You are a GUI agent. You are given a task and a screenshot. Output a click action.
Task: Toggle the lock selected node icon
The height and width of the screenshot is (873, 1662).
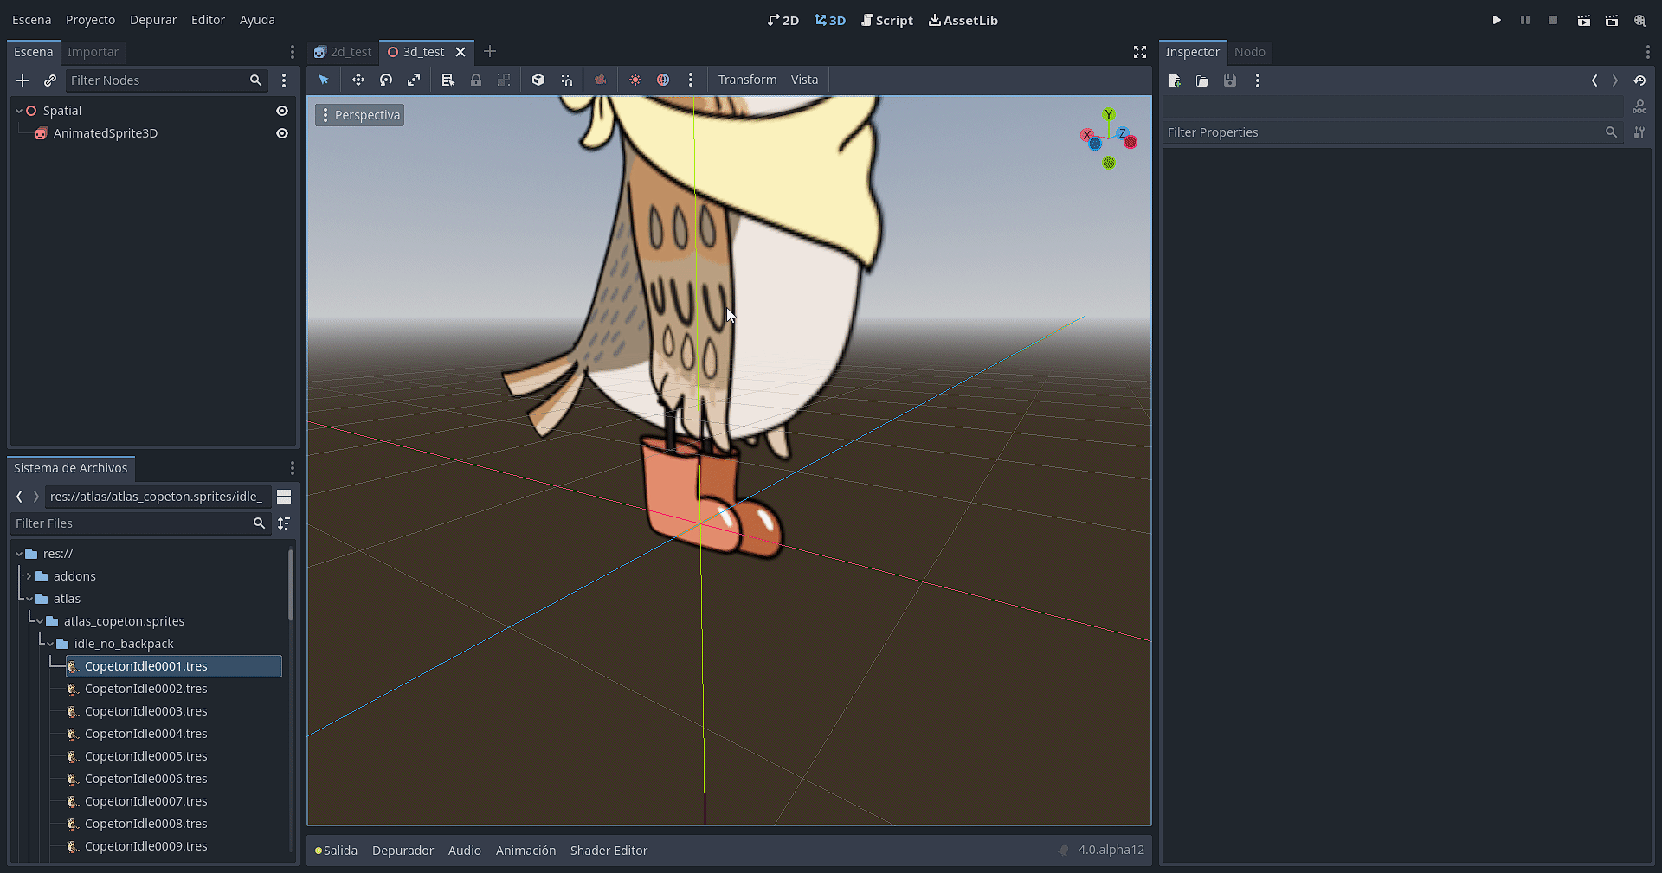click(x=475, y=80)
